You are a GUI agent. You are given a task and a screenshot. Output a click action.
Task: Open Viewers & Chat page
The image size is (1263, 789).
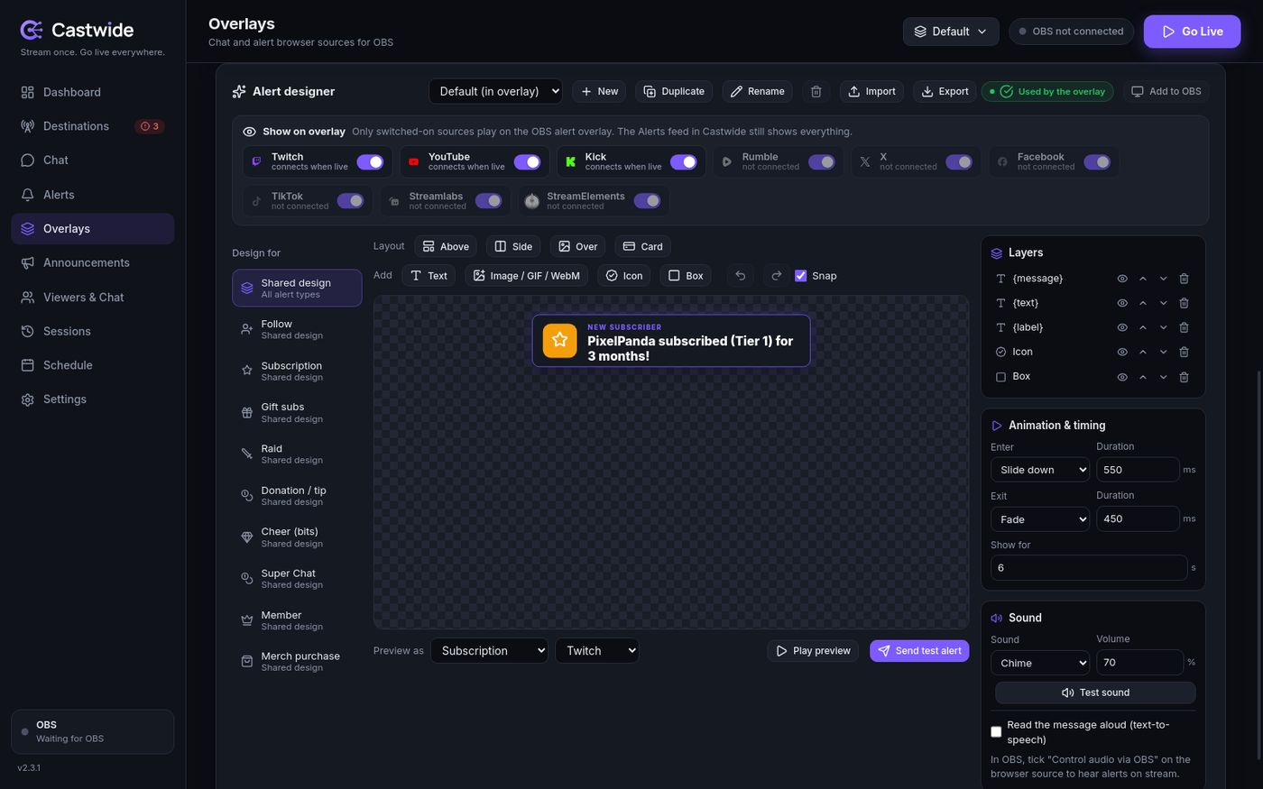point(92,297)
